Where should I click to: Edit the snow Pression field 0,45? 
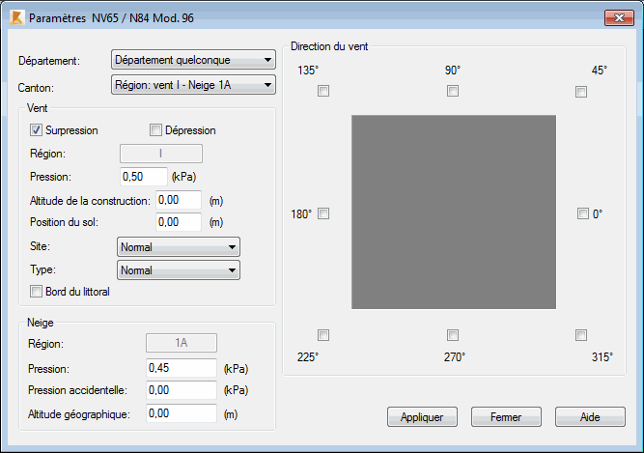click(x=182, y=368)
